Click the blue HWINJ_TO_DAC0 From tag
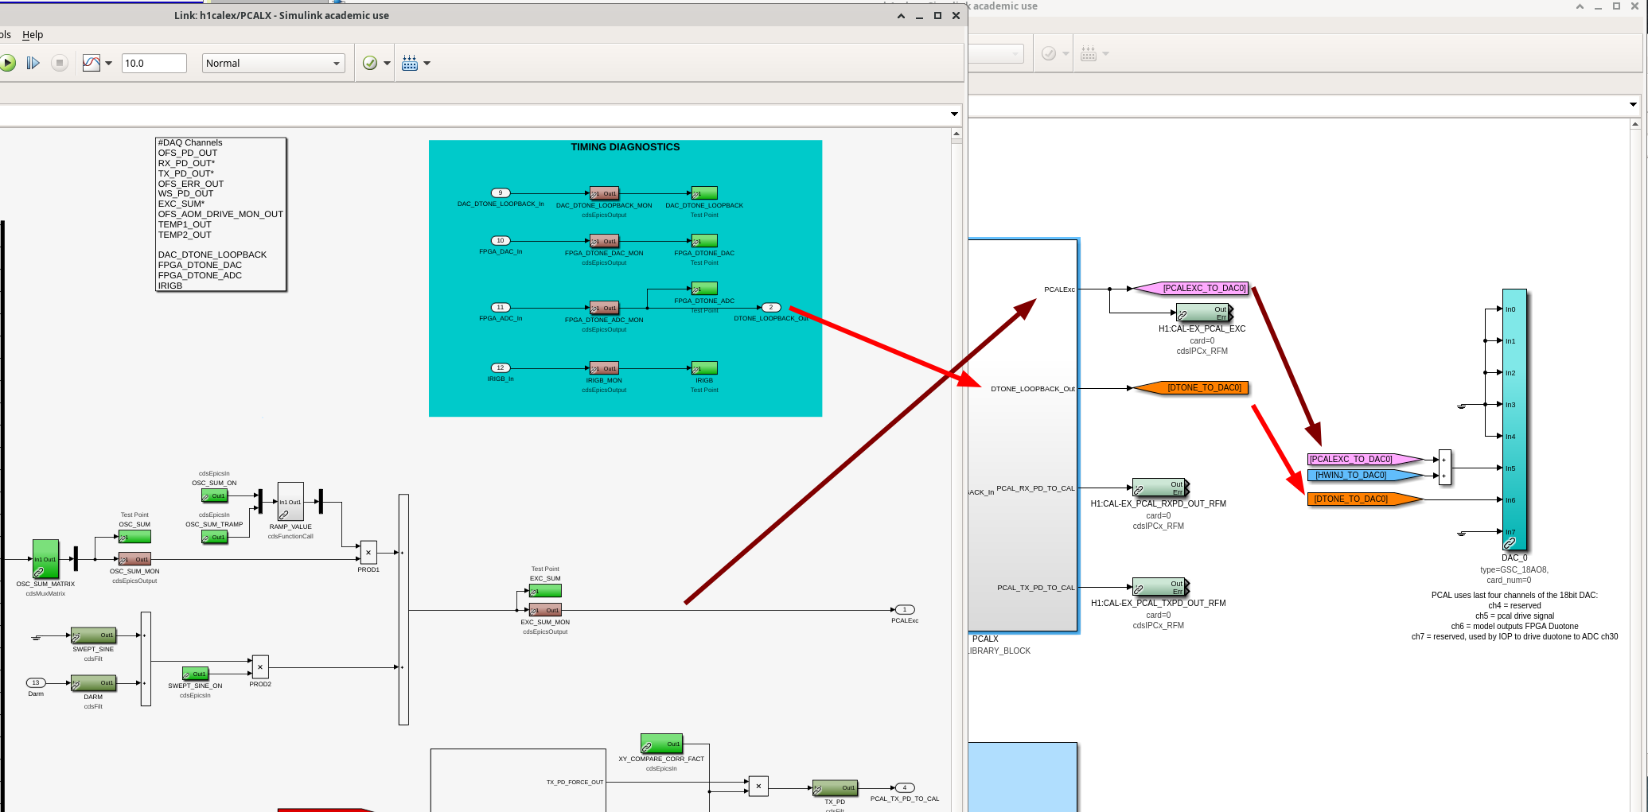 [1364, 475]
